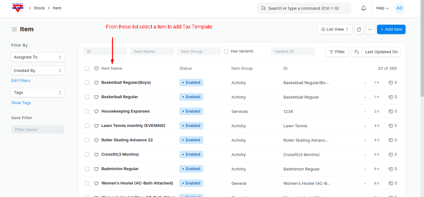Expand the Tags dropdown in sidebar
The width and height of the screenshot is (424, 197).
[38, 93]
